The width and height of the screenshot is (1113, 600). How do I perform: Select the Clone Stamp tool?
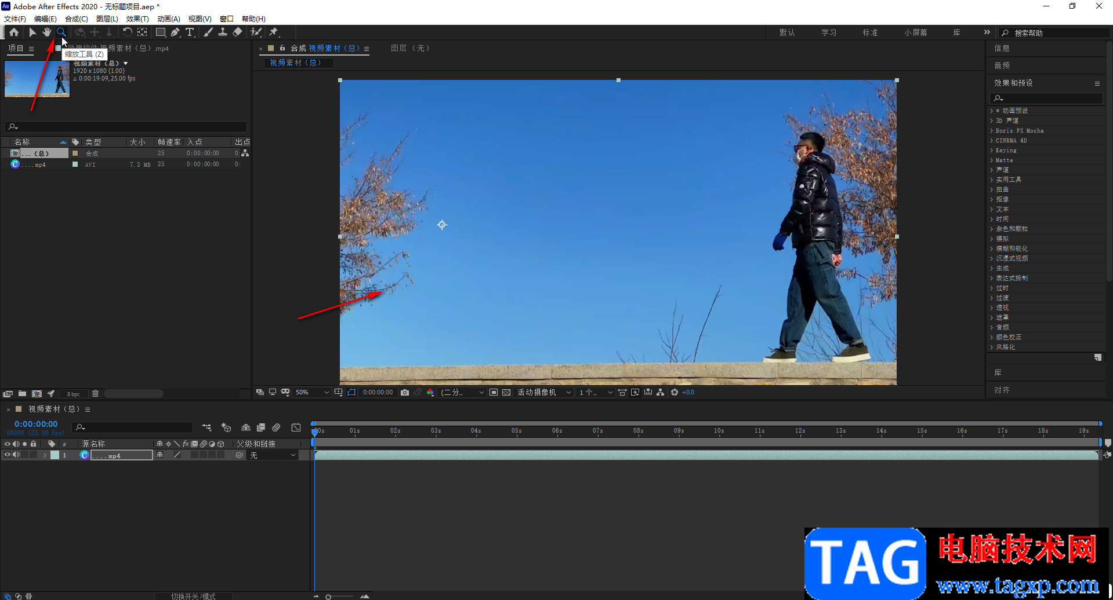pos(222,32)
